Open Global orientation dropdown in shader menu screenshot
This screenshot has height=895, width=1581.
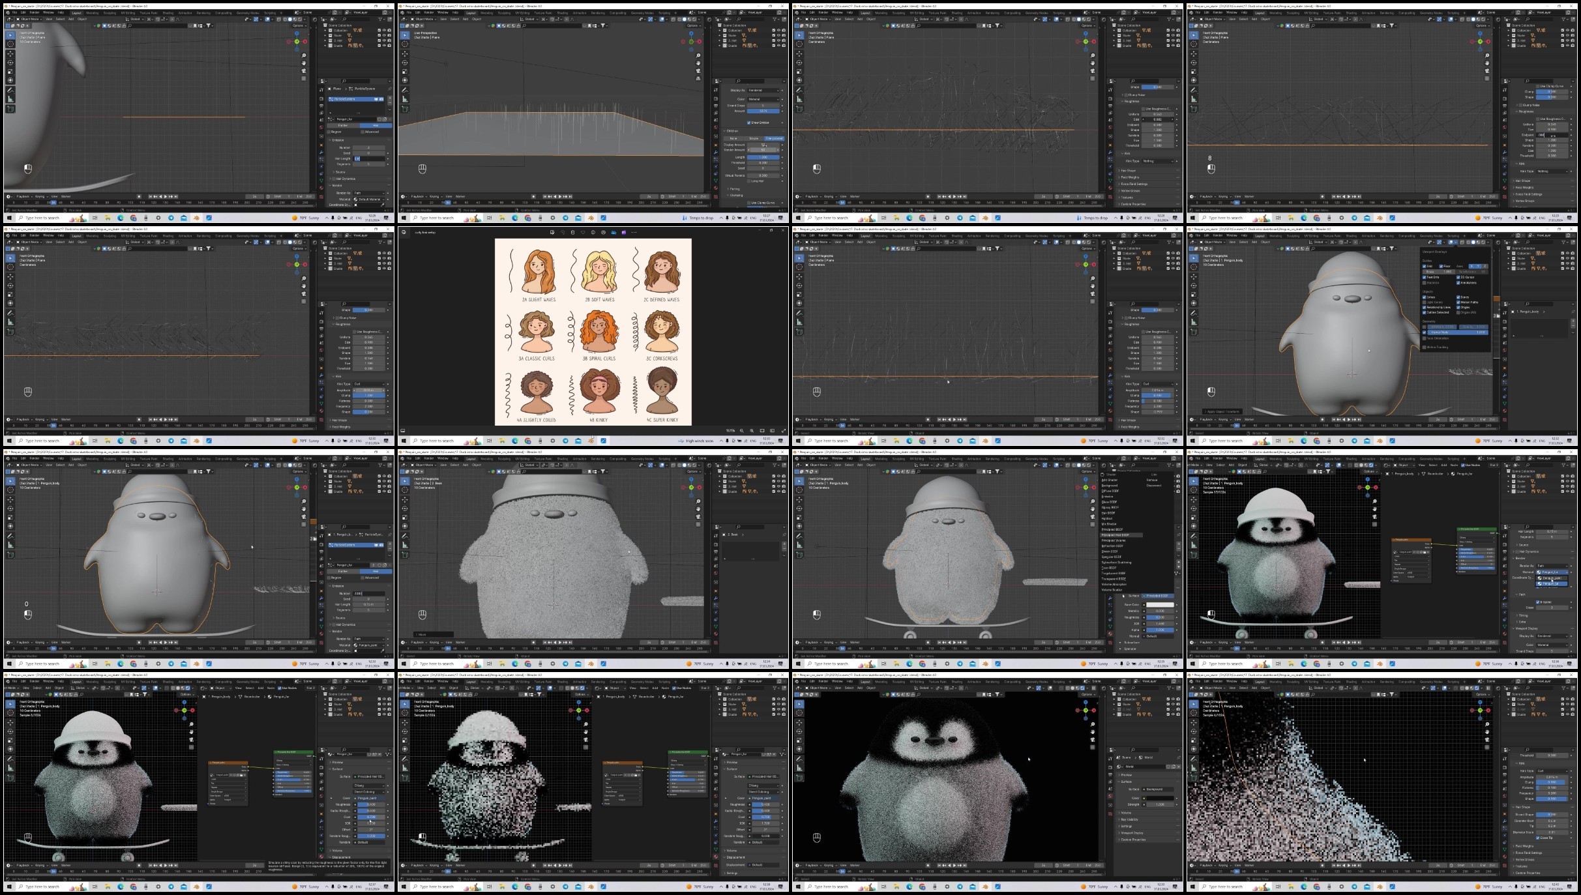[x=924, y=465]
